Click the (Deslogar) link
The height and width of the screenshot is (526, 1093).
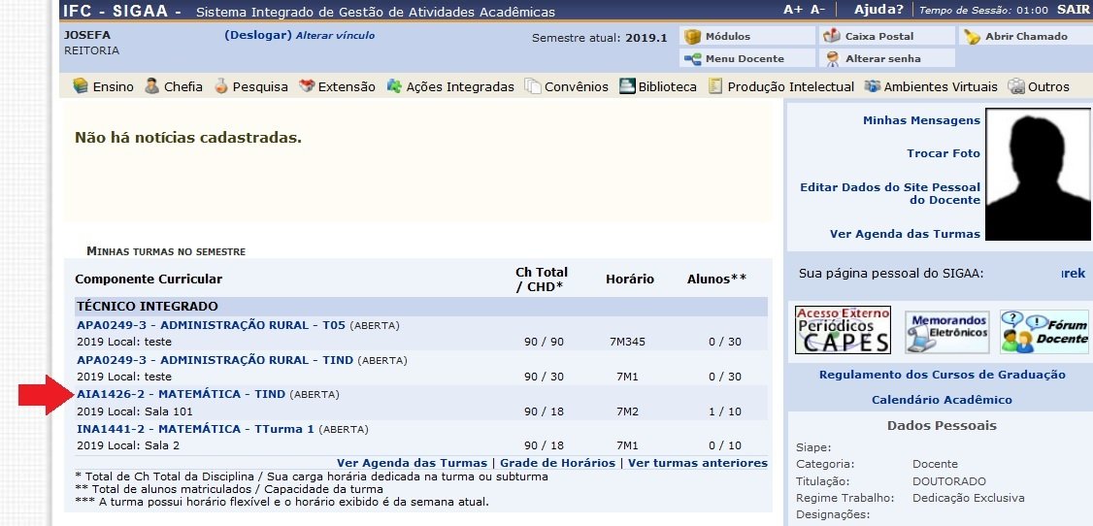pyautogui.click(x=258, y=35)
